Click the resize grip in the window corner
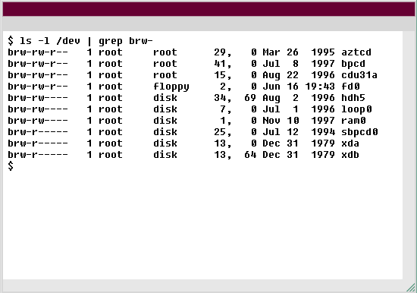Viewport: 417px width, 293px height. (411, 287)
